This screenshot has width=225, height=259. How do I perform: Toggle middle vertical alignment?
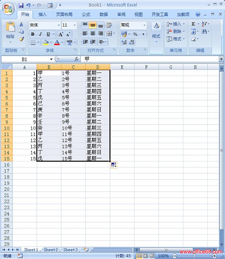[x=93, y=25]
